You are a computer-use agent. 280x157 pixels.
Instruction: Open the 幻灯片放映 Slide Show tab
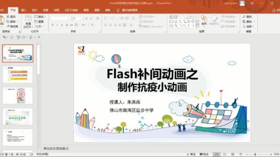click(x=71, y=10)
